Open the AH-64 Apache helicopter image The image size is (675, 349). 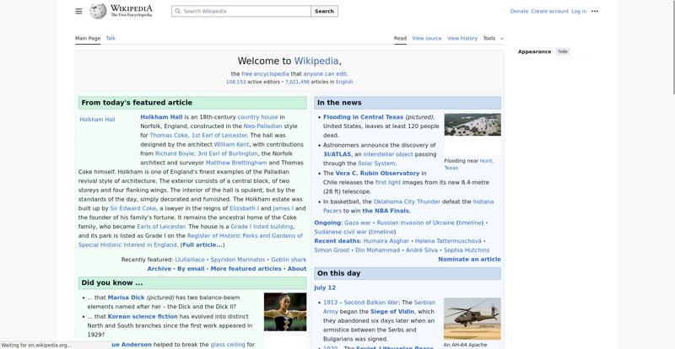point(472,319)
